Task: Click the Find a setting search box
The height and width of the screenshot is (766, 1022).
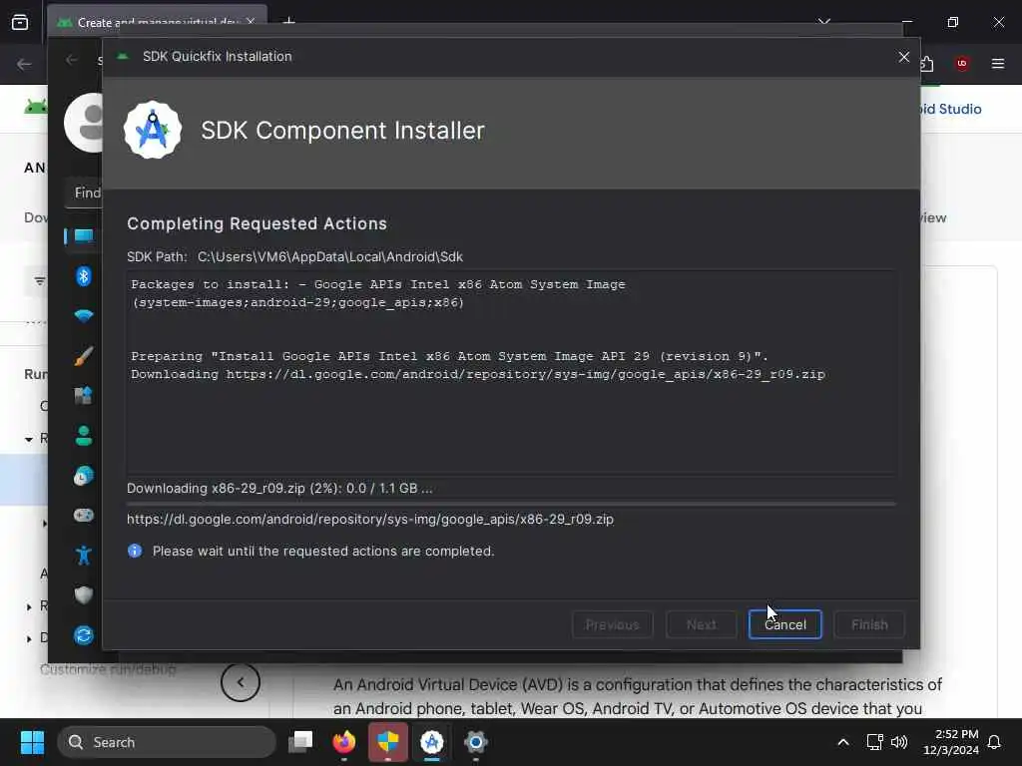Action: point(84,192)
